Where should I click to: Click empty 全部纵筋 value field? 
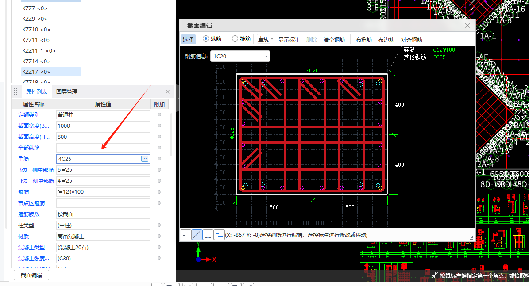103,148
